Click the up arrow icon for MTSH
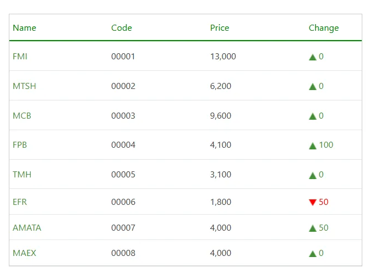This screenshot has height=279, width=370. pos(313,86)
